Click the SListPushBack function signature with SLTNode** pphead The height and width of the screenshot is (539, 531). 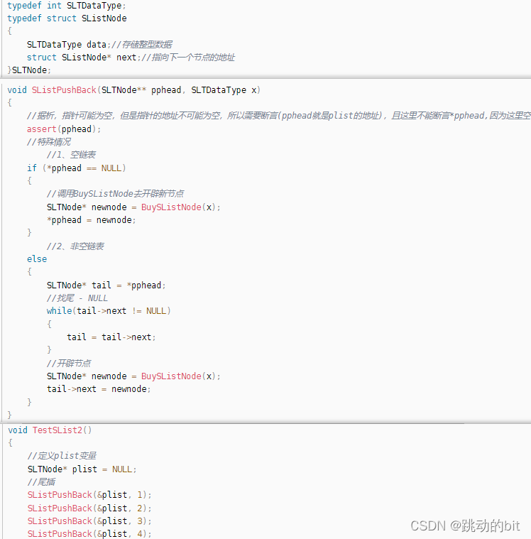pyautogui.click(x=134, y=90)
